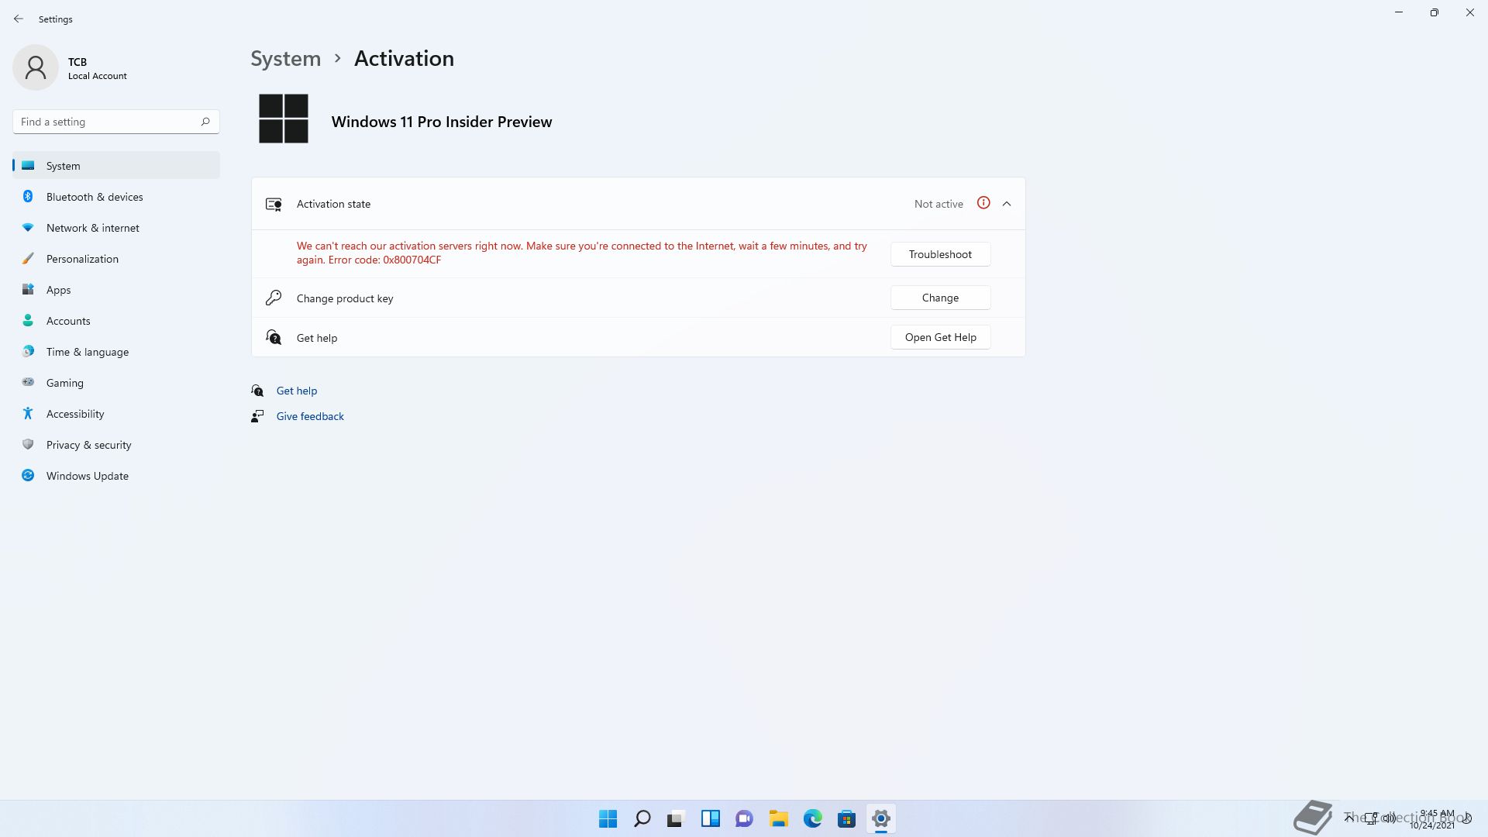The image size is (1488, 837).
Task: Click the Activation page heading
Action: pos(404,58)
